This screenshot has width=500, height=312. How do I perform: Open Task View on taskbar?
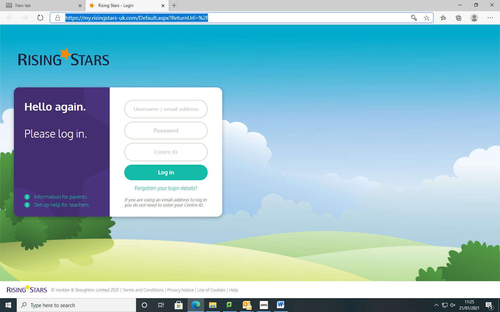point(161,305)
